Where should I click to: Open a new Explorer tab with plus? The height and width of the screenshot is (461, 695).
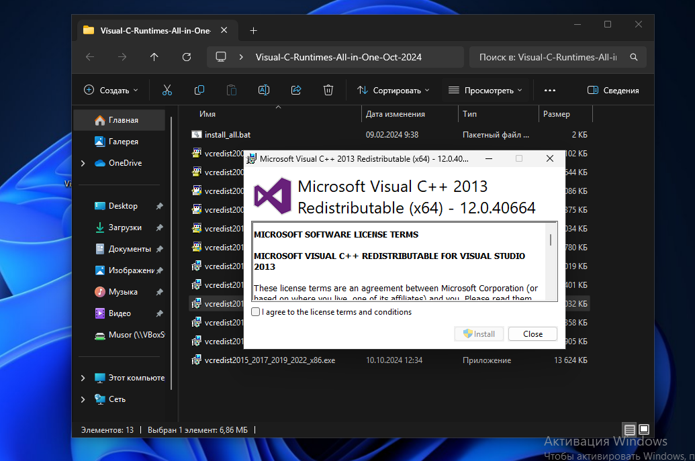254,31
